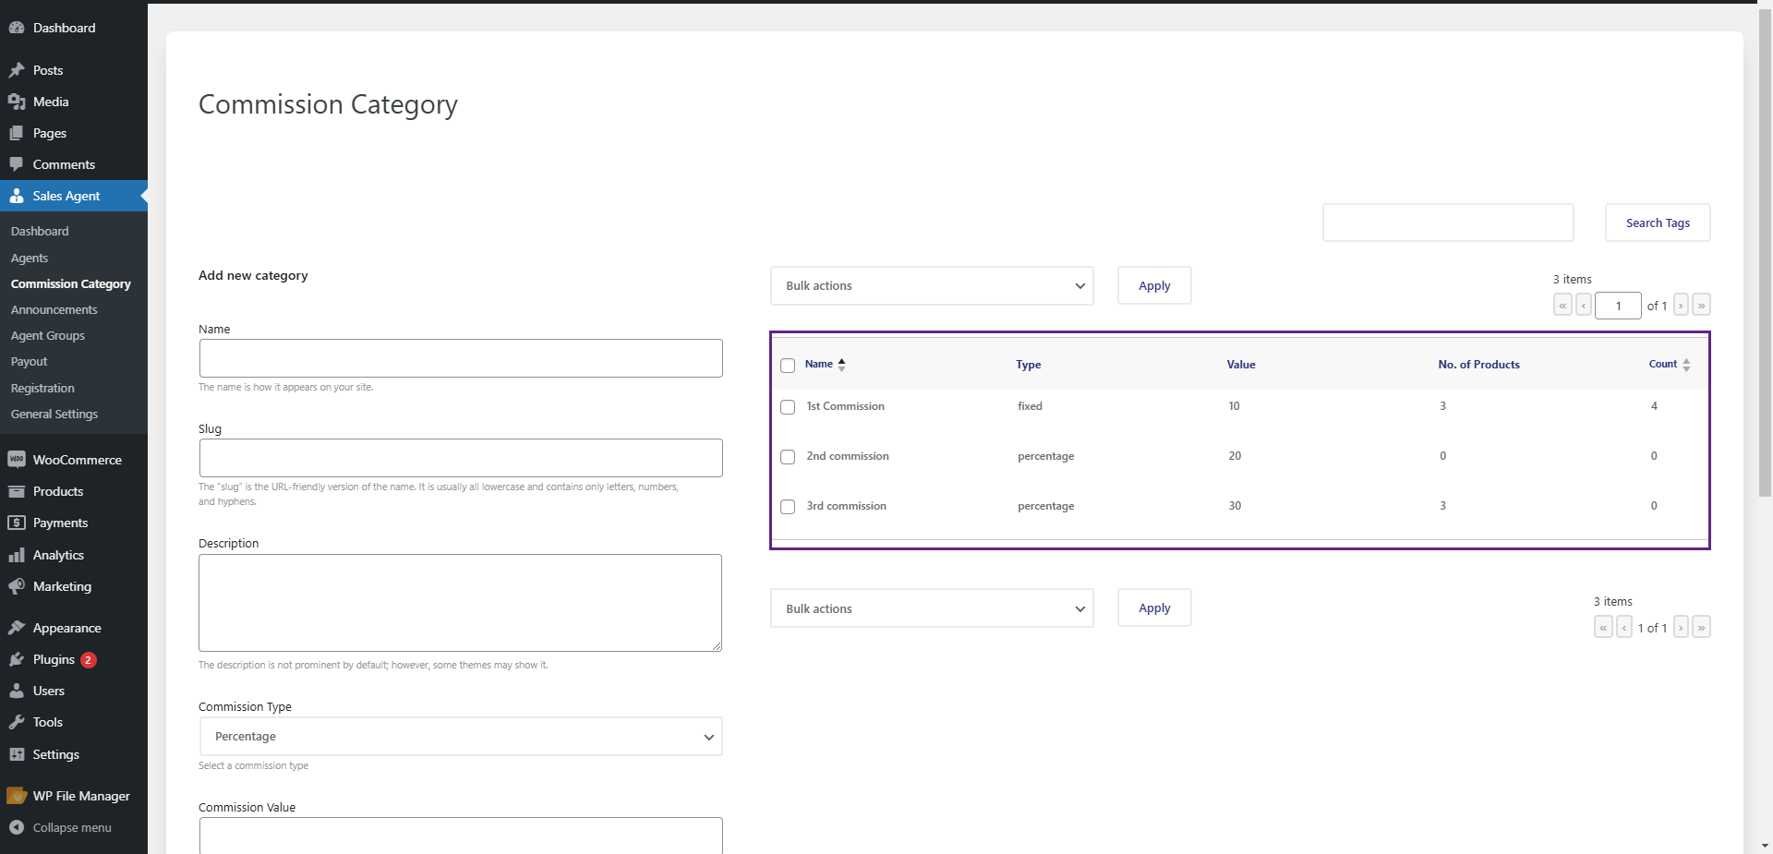
Task: Click the 'fixed' type in 1st Commission row
Action: pyautogui.click(x=1030, y=406)
